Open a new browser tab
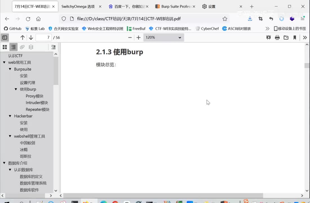This screenshot has height=203, width=310. click(252, 6)
